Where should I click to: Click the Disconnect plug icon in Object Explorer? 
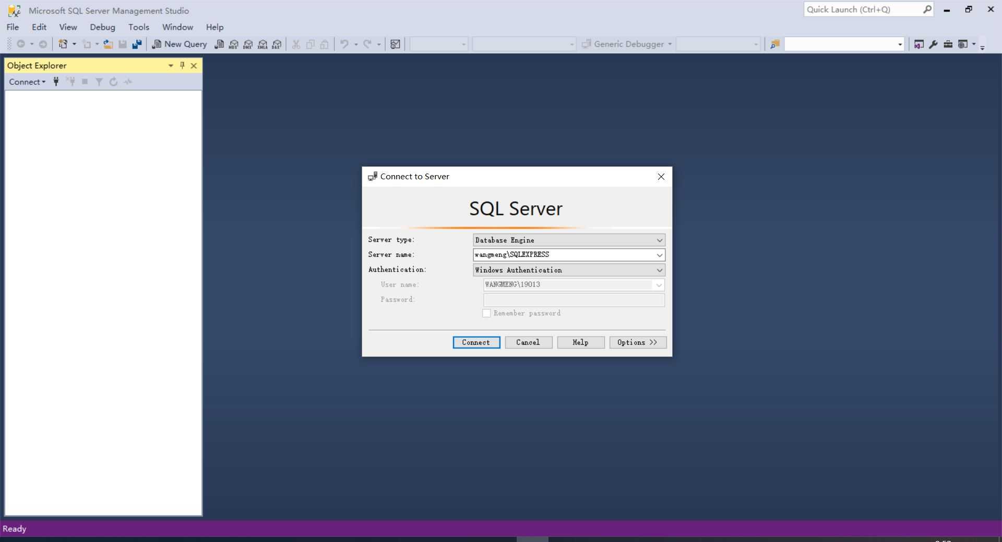click(x=70, y=81)
